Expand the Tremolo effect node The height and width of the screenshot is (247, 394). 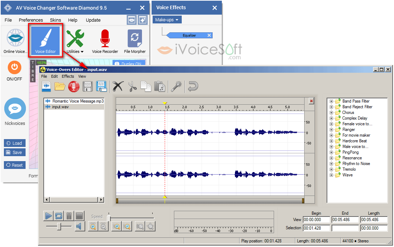332,170
